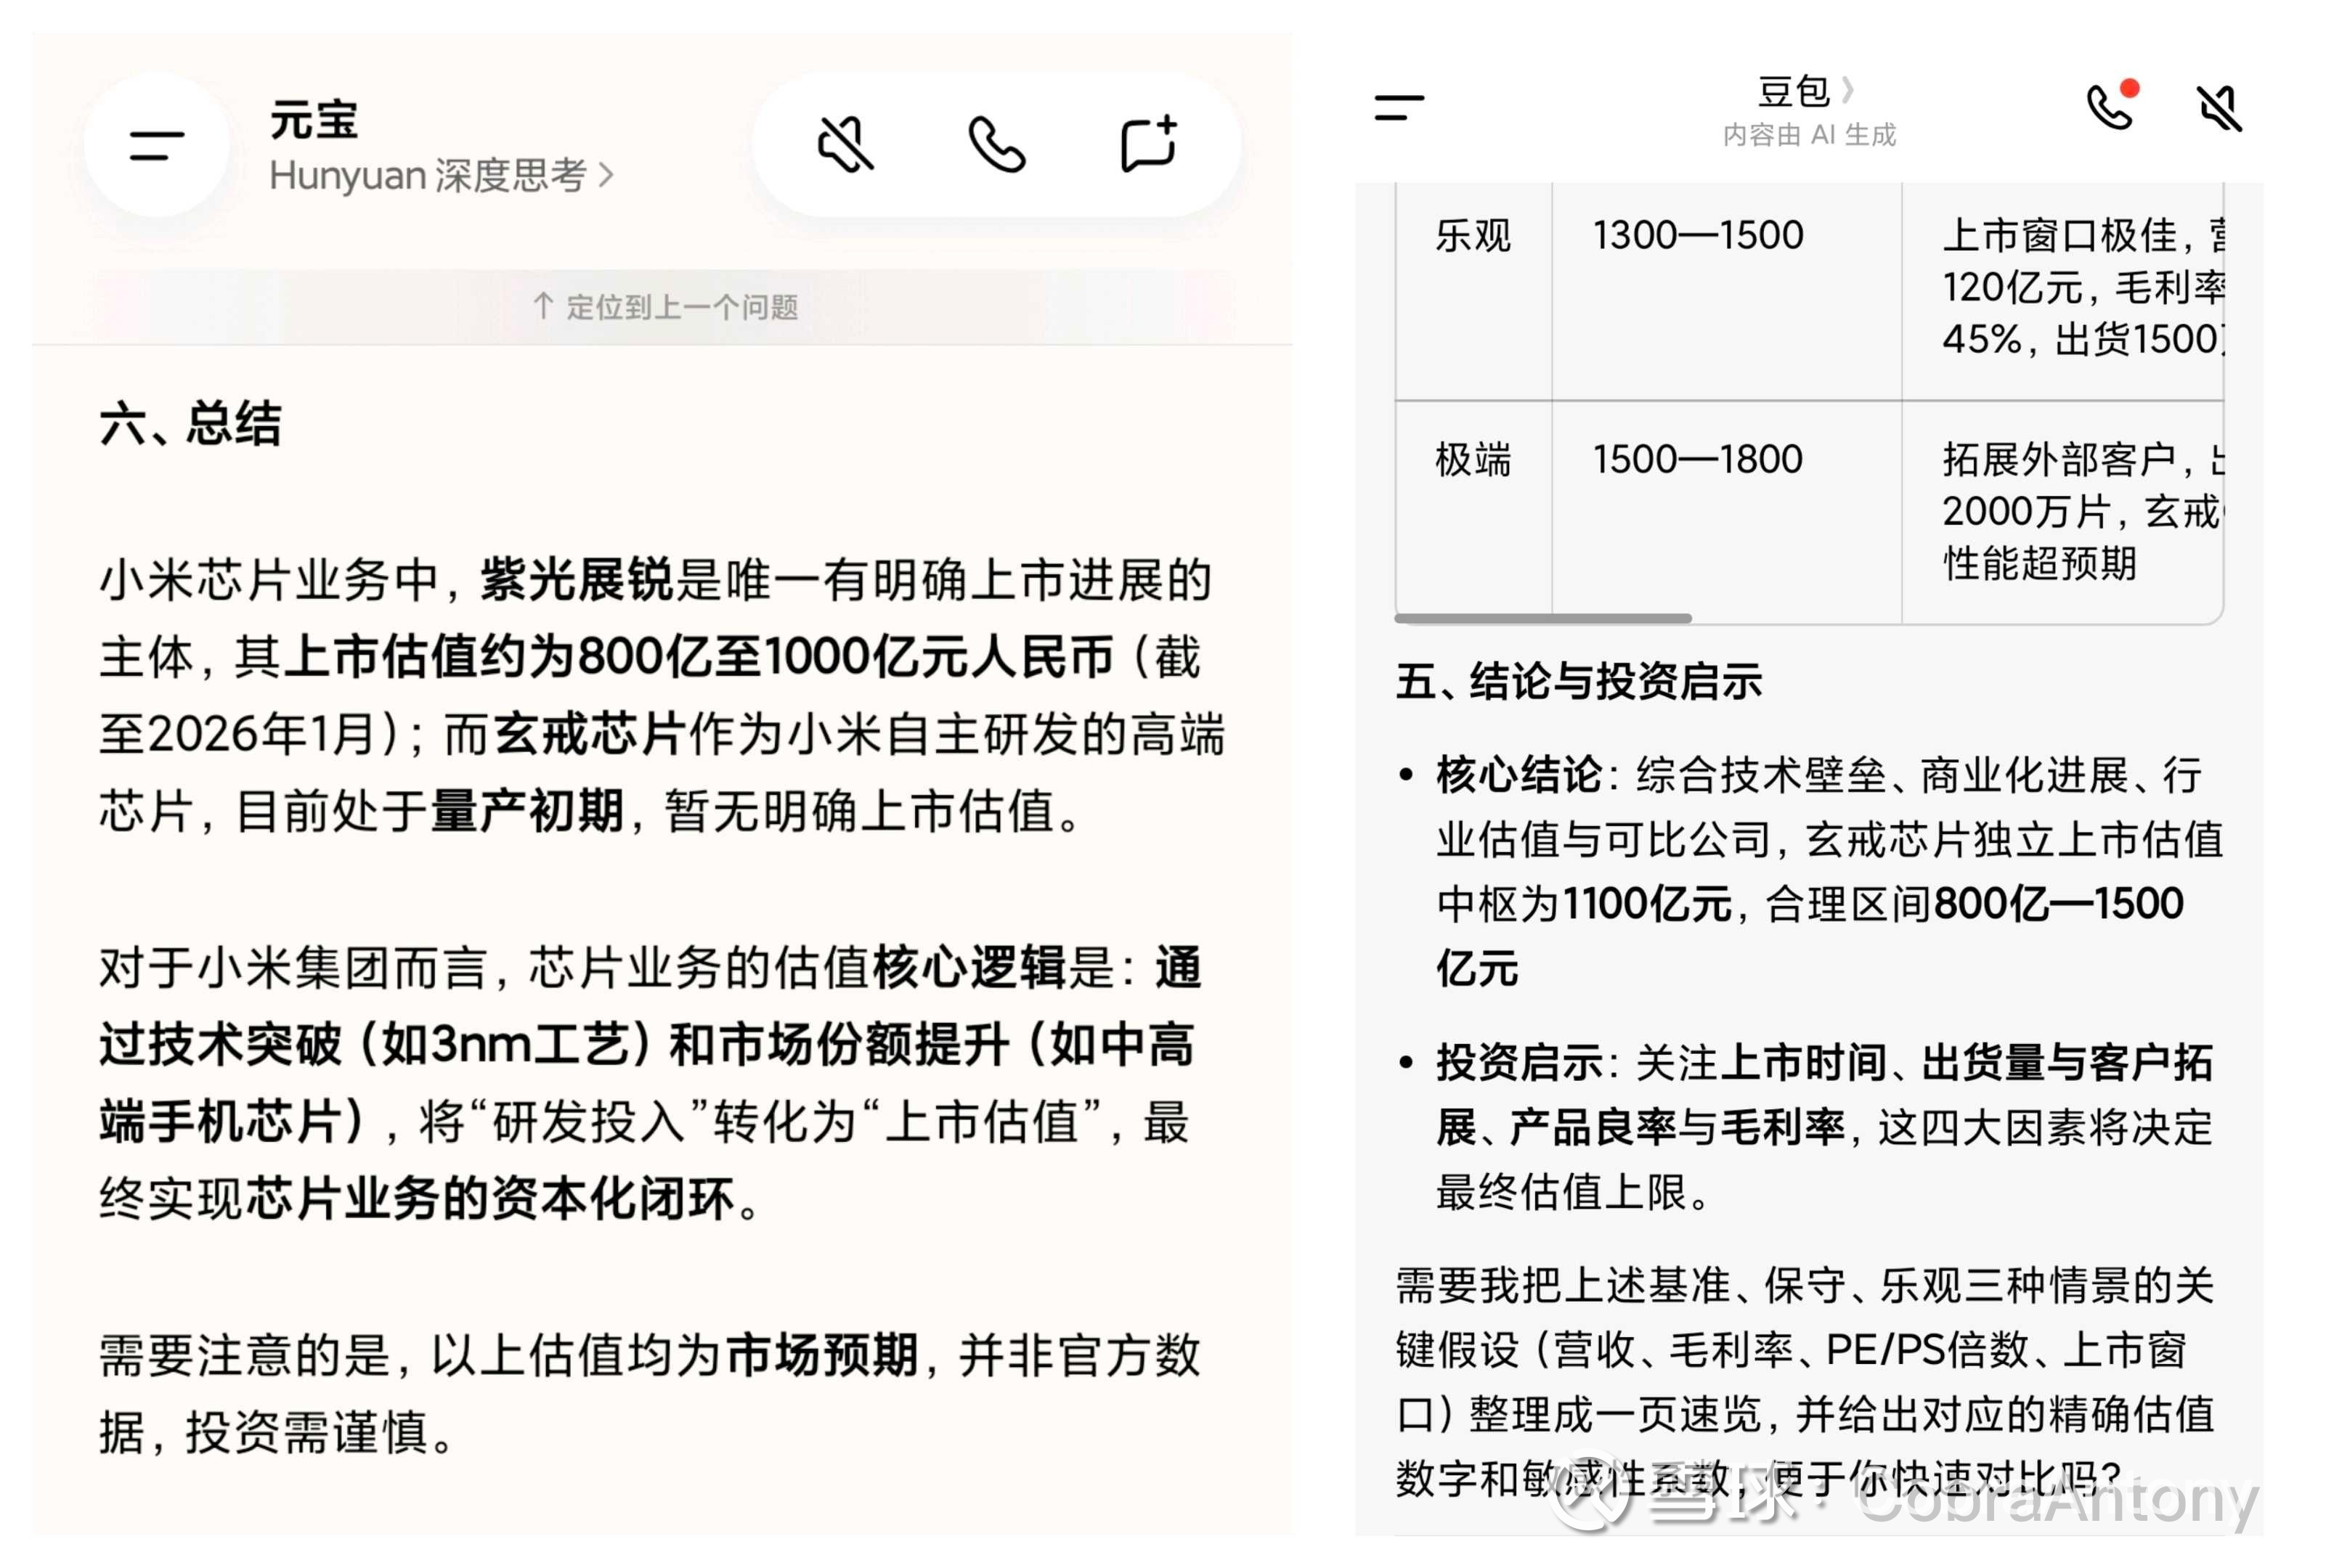Image resolution: width=2326 pixels, height=1568 pixels.
Task: Expand the Hunyuan 深度思考 model selector
Action: click(440, 176)
